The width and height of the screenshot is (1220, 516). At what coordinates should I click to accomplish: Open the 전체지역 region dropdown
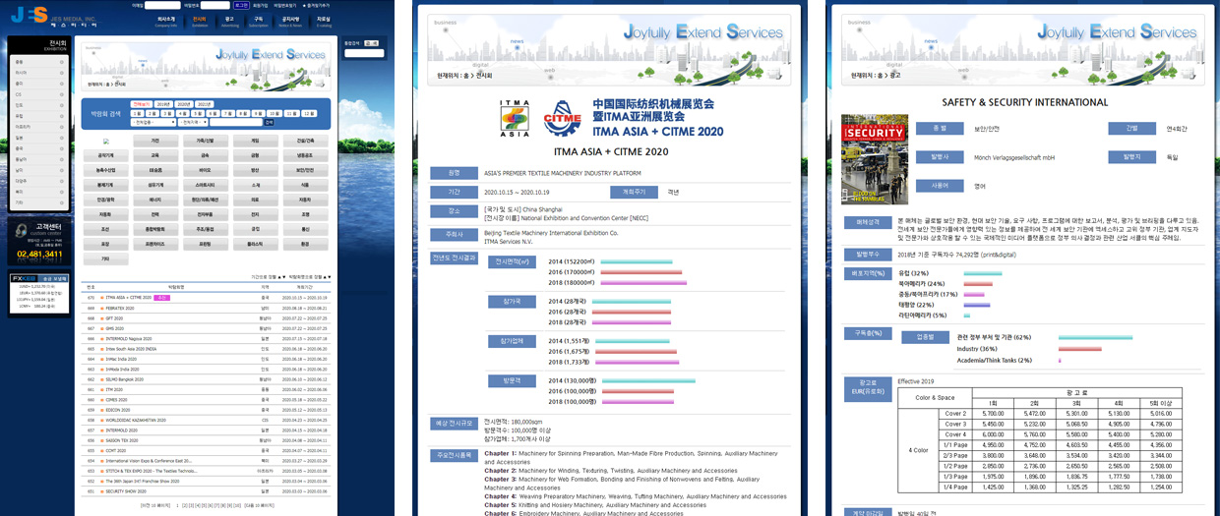point(193,122)
